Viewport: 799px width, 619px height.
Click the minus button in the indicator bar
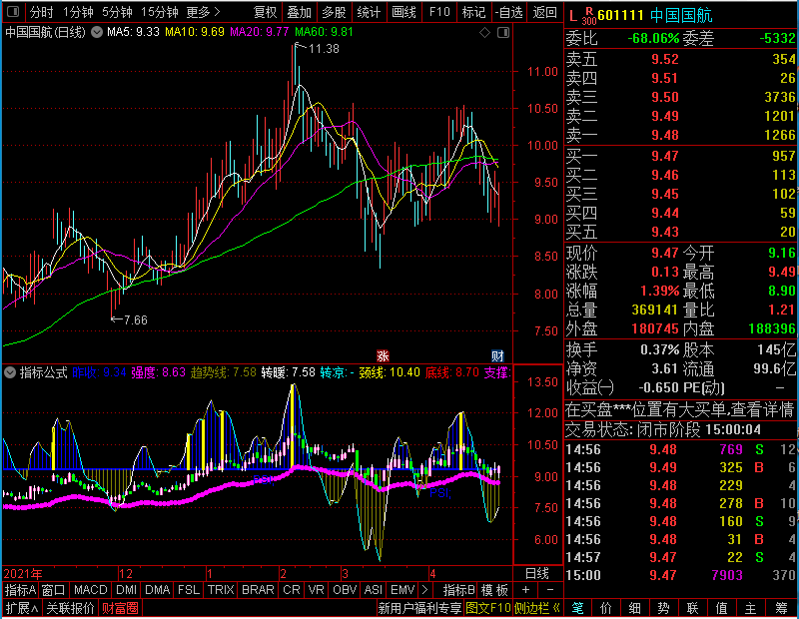550,589
